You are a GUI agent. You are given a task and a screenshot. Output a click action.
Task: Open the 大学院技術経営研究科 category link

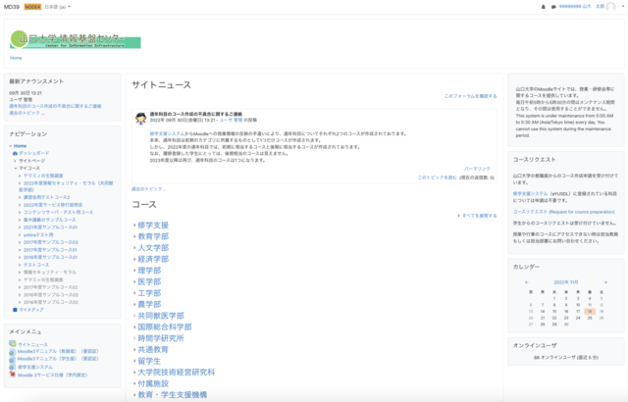coord(177,372)
